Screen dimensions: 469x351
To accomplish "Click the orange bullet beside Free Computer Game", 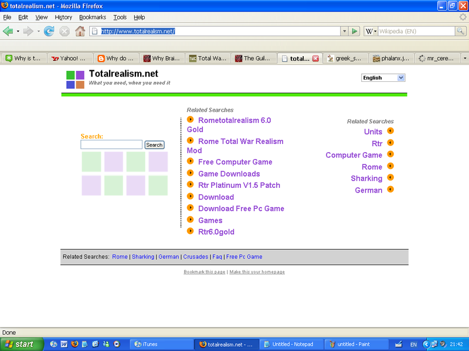I will [x=190, y=161].
